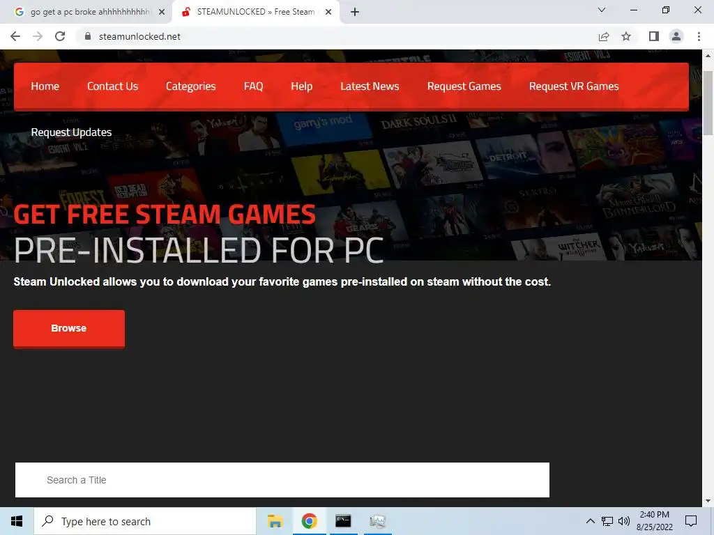Open the network tray icon
Image resolution: width=714 pixels, height=535 pixels.
pyautogui.click(x=607, y=521)
